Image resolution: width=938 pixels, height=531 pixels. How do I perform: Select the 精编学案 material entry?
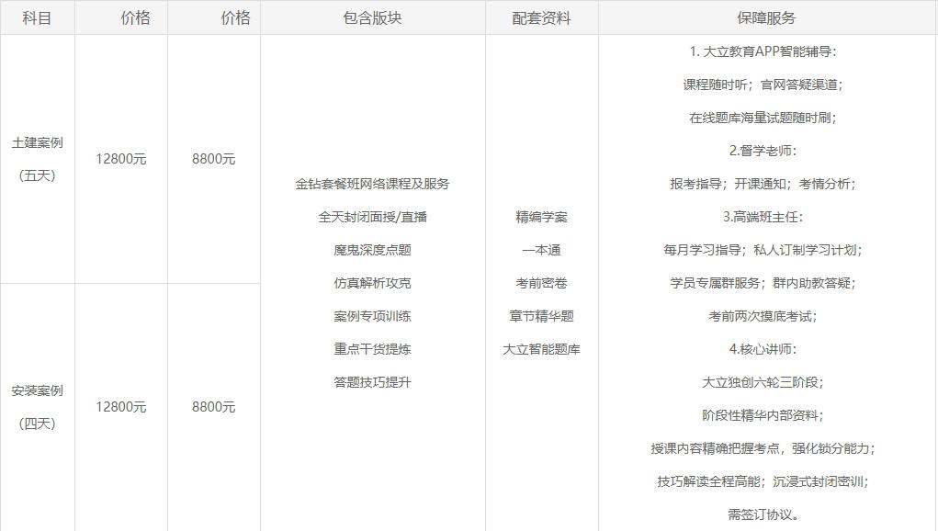click(541, 217)
